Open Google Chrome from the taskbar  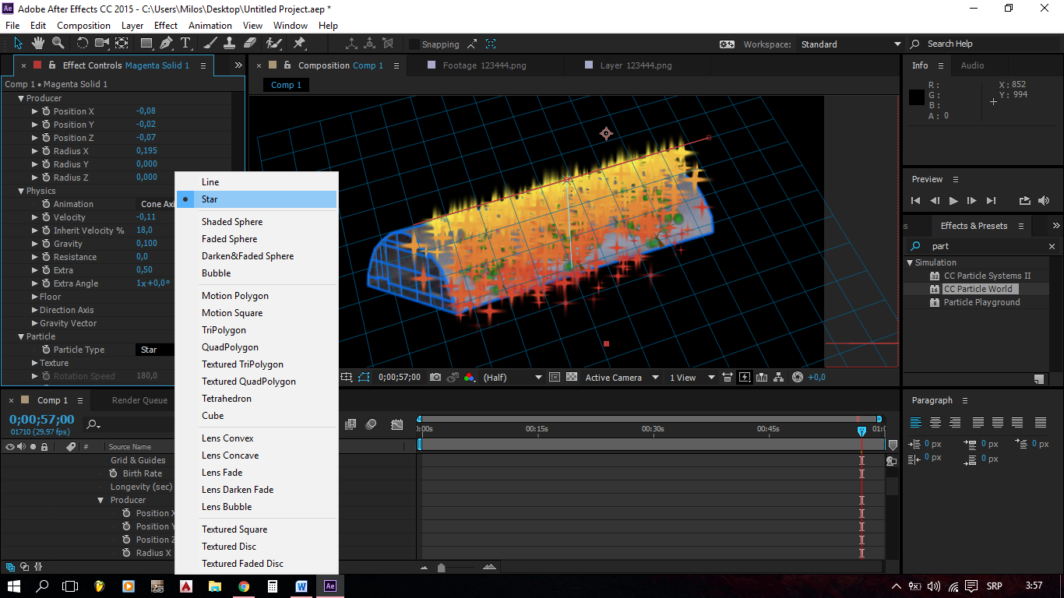[244, 586]
